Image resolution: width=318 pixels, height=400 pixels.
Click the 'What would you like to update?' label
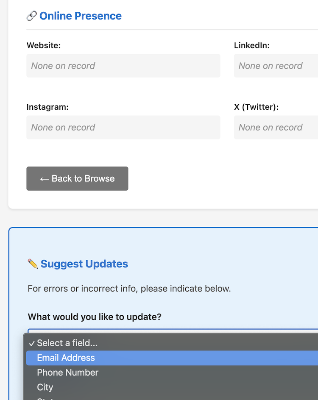[95, 317]
